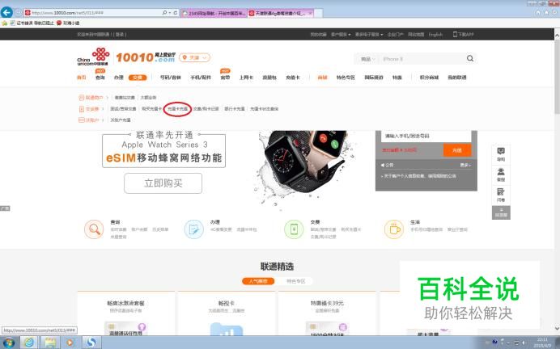The width and height of the screenshot is (560, 349).
Task: Click the blue notepad 办理 circle icon
Action: pyautogui.click(x=194, y=229)
